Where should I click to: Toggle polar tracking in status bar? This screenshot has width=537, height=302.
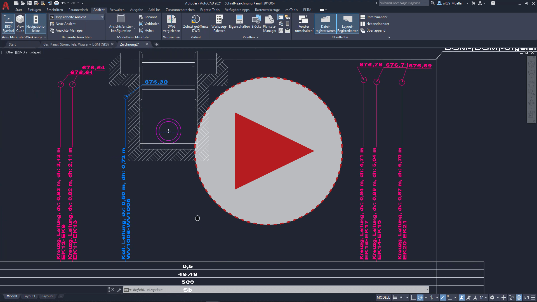pos(420,298)
